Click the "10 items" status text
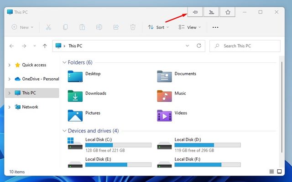Viewport: 292px width, 182px height. coord(17,172)
